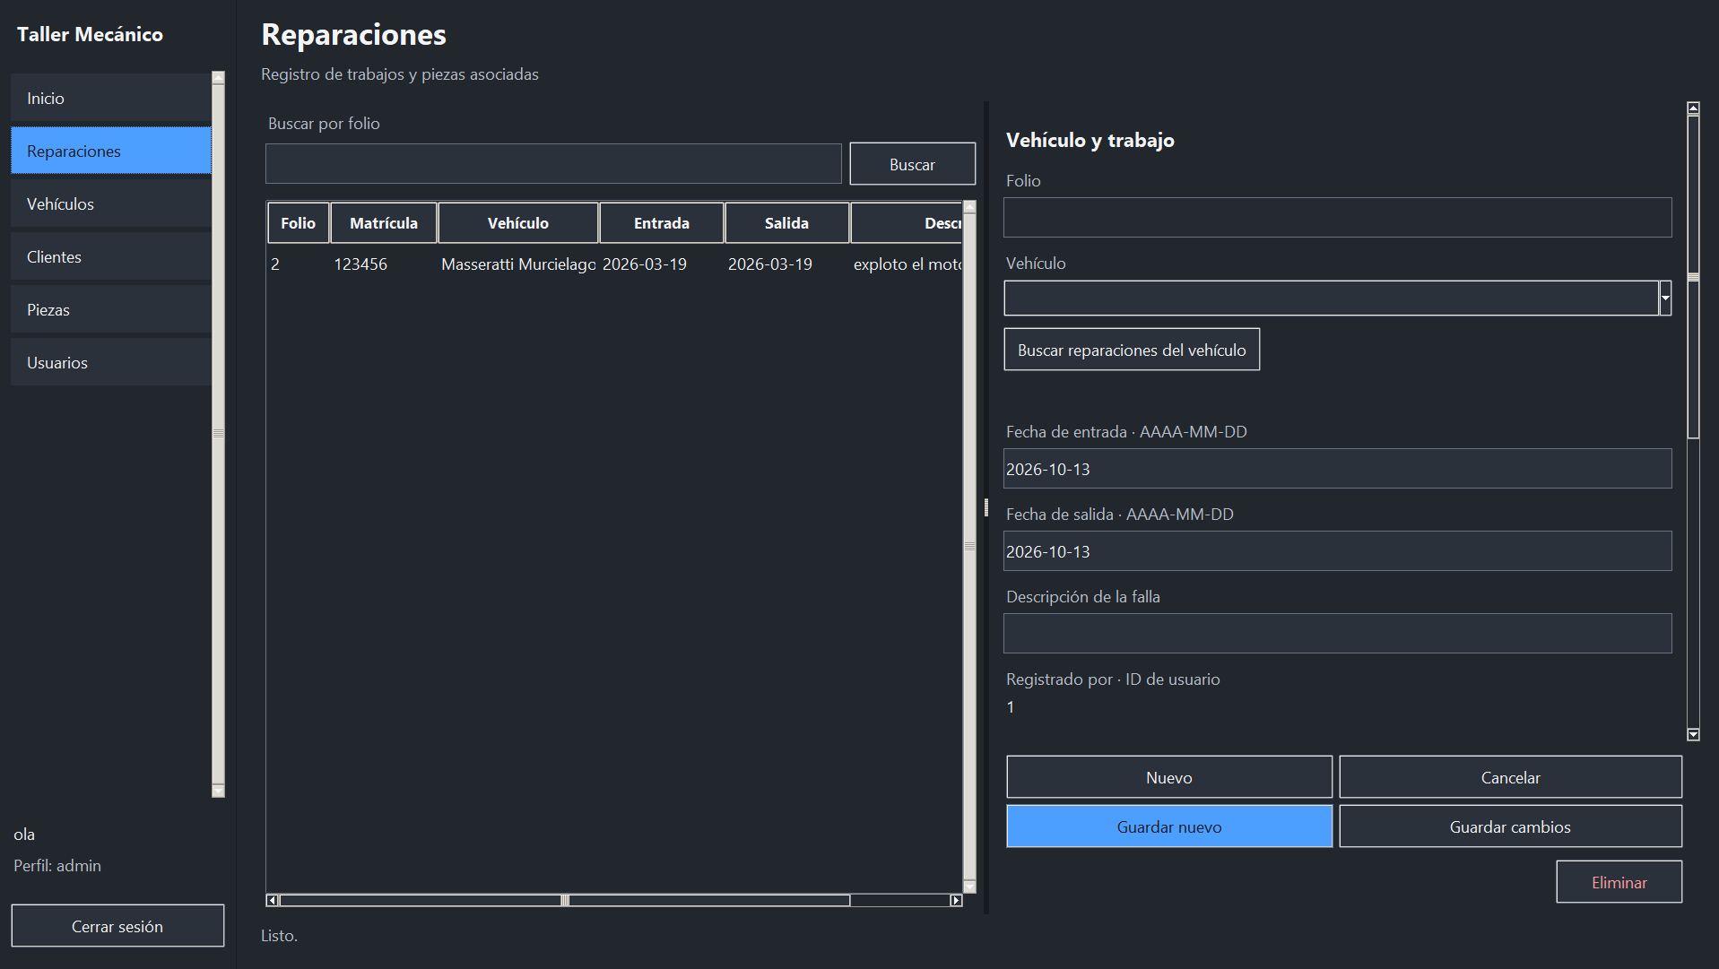Click the form panel scroll-down arrow
Screen dimensions: 1719x969
coord(1693,734)
